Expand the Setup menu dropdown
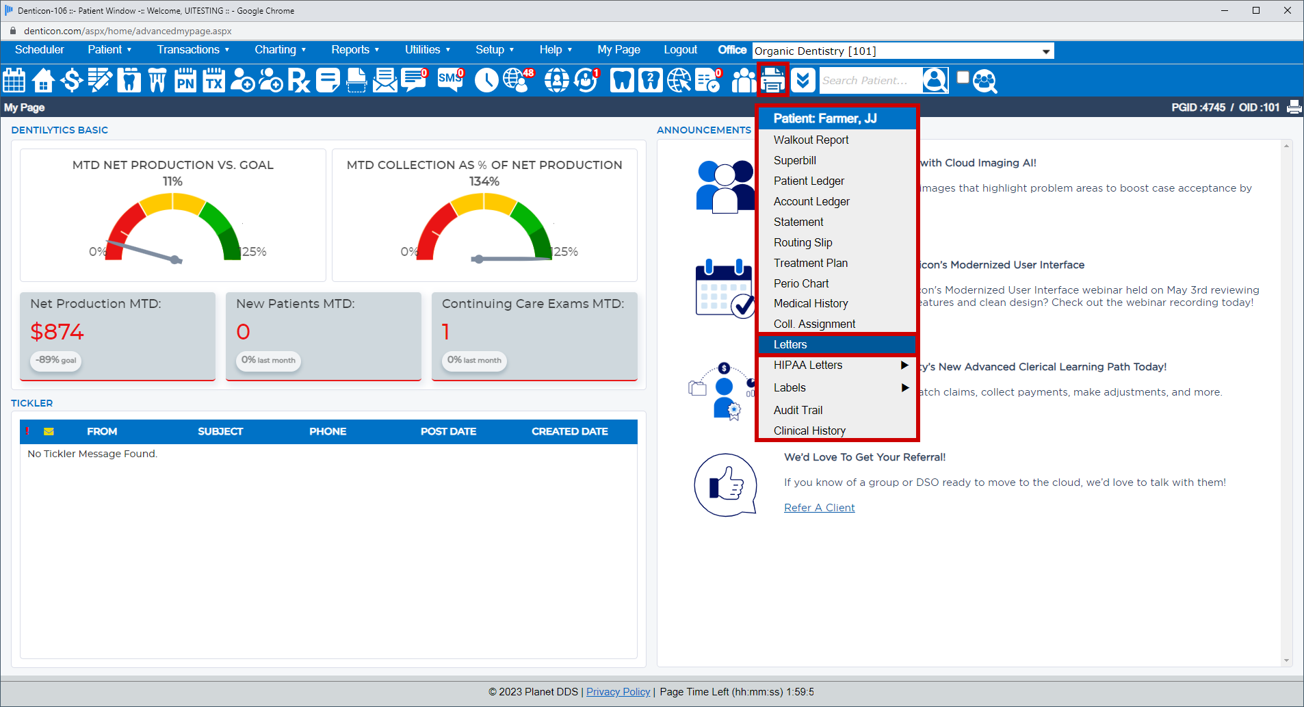This screenshot has height=707, width=1304. 494,49
